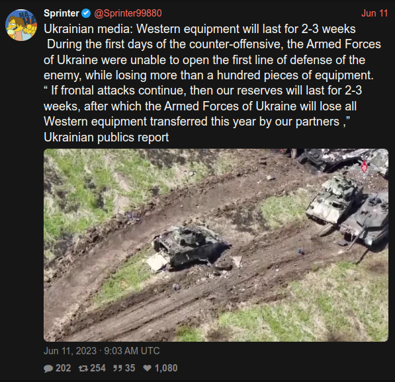Click the retweet arrows icon
This screenshot has width=395, height=382.
pyautogui.click(x=83, y=368)
